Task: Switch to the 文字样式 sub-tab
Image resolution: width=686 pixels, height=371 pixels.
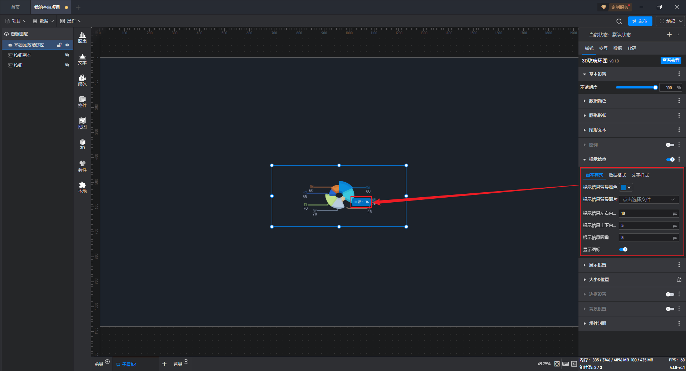Action: click(x=640, y=175)
